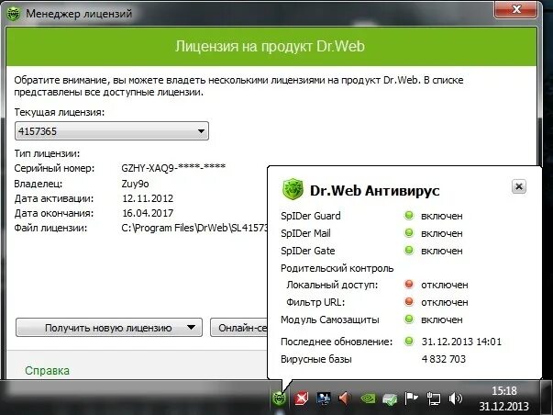Click the Вирусные базы label

pyautogui.click(x=316, y=360)
